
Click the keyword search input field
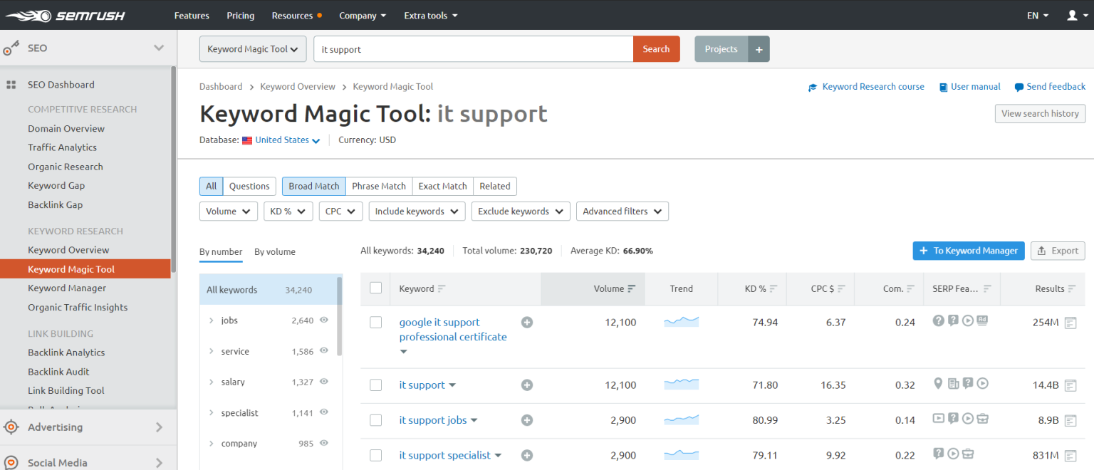pos(474,49)
